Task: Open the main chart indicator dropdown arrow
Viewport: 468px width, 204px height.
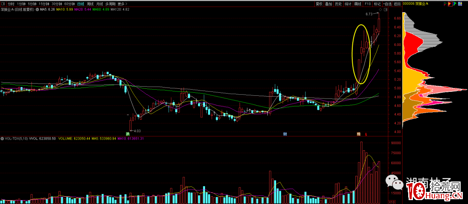Action: pos(37,10)
